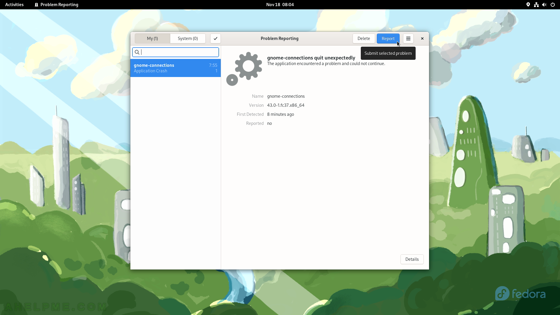Close the Problem Reporting window
The width and height of the screenshot is (560, 315).
(x=422, y=38)
